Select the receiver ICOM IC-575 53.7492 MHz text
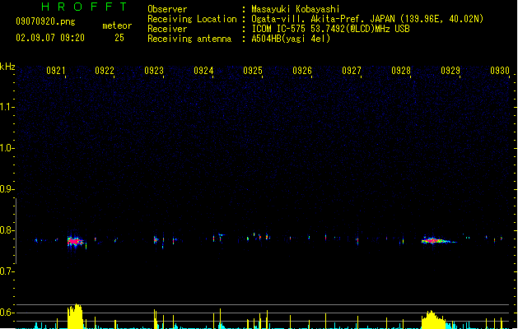 tap(331, 29)
